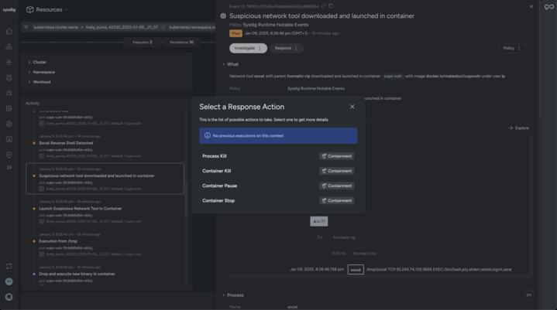Click the user avatar in sidebar
Screen dimensions: 557x310
9,281
